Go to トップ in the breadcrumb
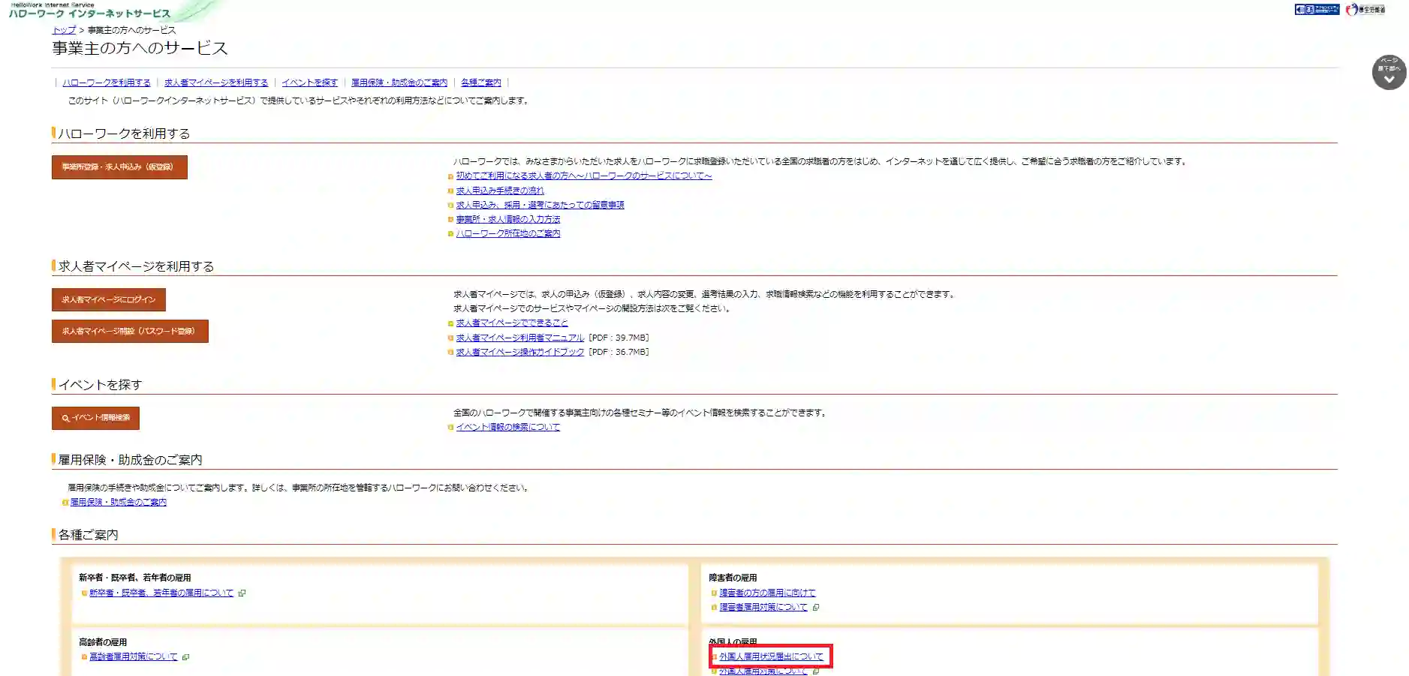The height and width of the screenshot is (676, 1409). pos(64,30)
